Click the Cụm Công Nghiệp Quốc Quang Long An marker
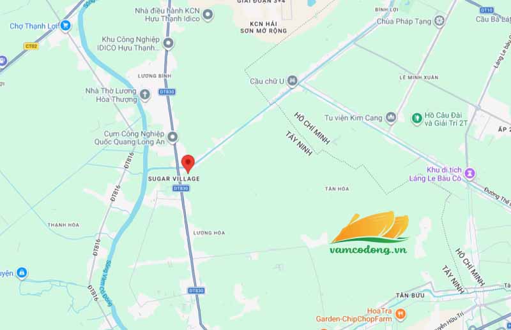The image size is (511, 330). (172, 137)
